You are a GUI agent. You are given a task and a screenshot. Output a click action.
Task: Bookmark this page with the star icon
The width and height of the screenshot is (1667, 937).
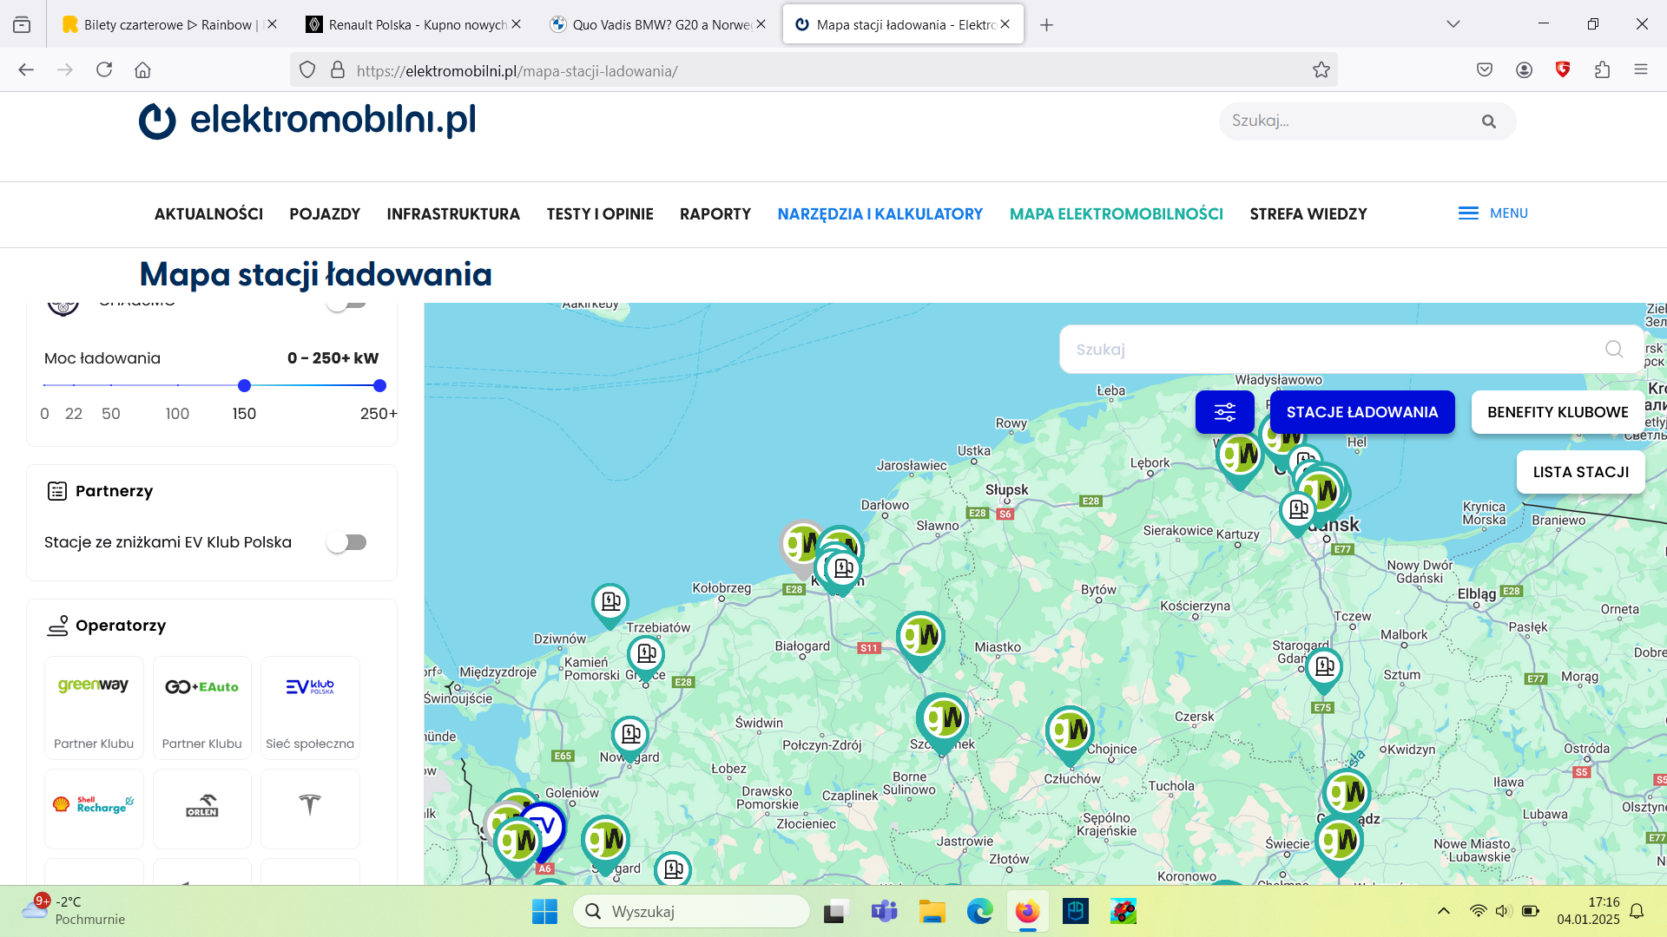1321,70
